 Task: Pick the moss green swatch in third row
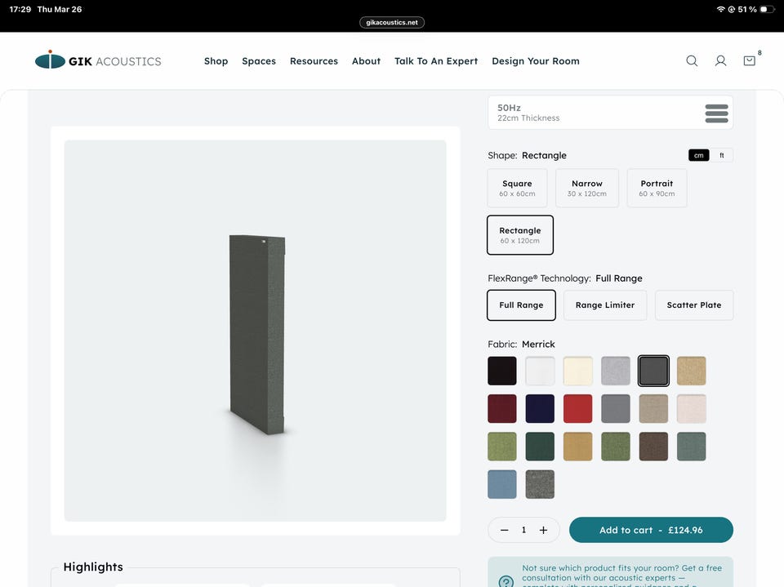coord(616,447)
